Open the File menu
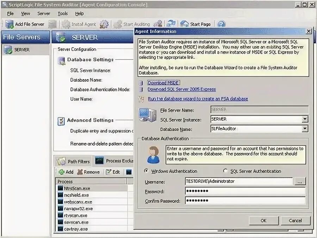 [x=10, y=13]
